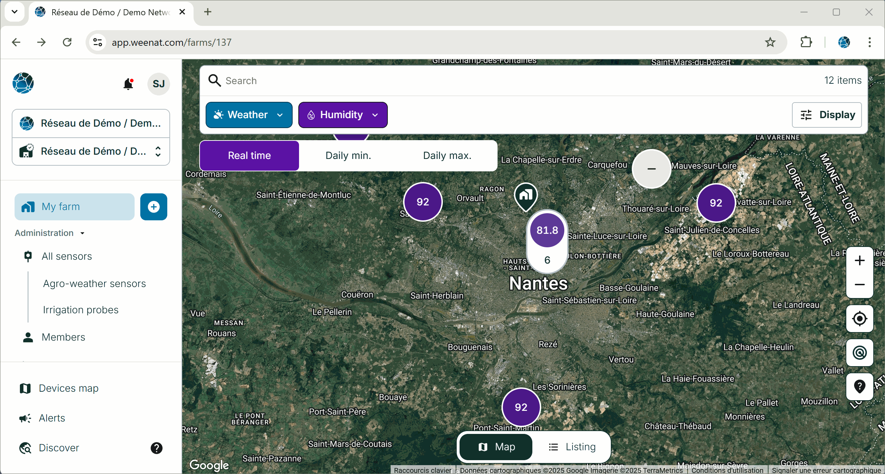
Task: Click the target rings map button
Action: pos(859,353)
